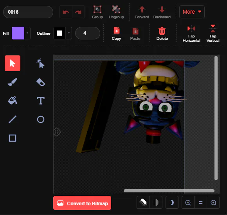The height and width of the screenshot is (215, 227).
Task: Click the Convert to Bitmap button
Action: tap(82, 203)
